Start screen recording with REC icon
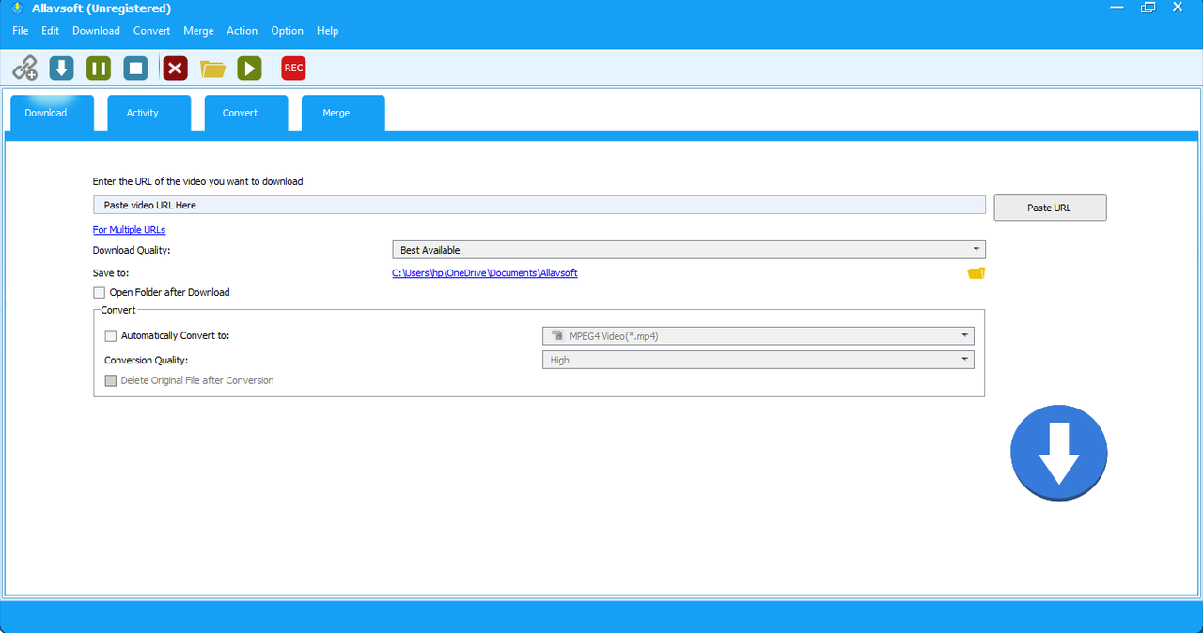 tap(293, 68)
